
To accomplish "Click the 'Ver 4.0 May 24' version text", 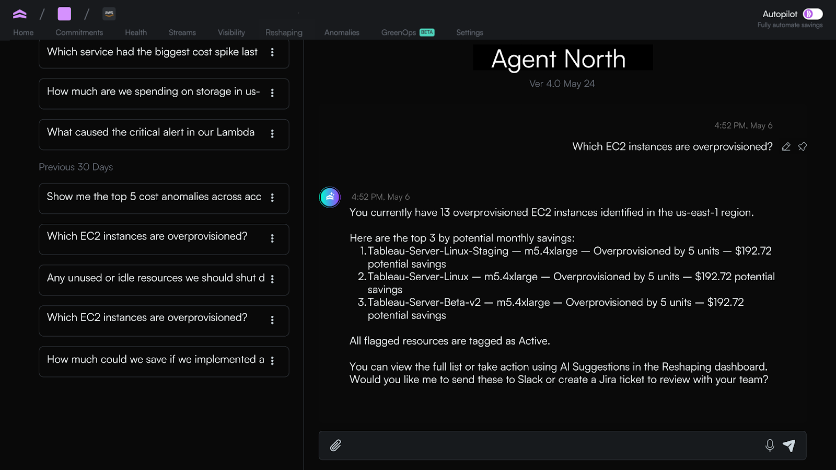I will coord(562,84).
